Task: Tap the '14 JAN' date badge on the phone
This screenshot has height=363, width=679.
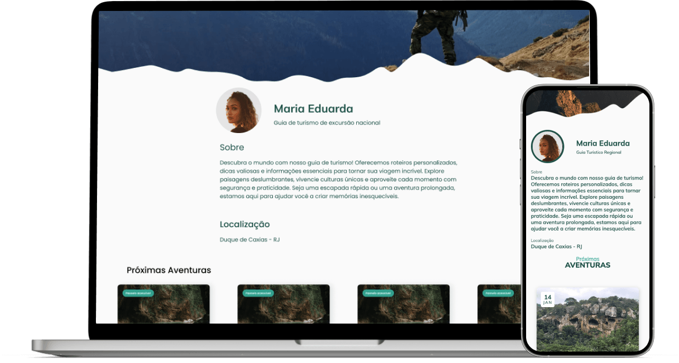Action: pos(547,299)
